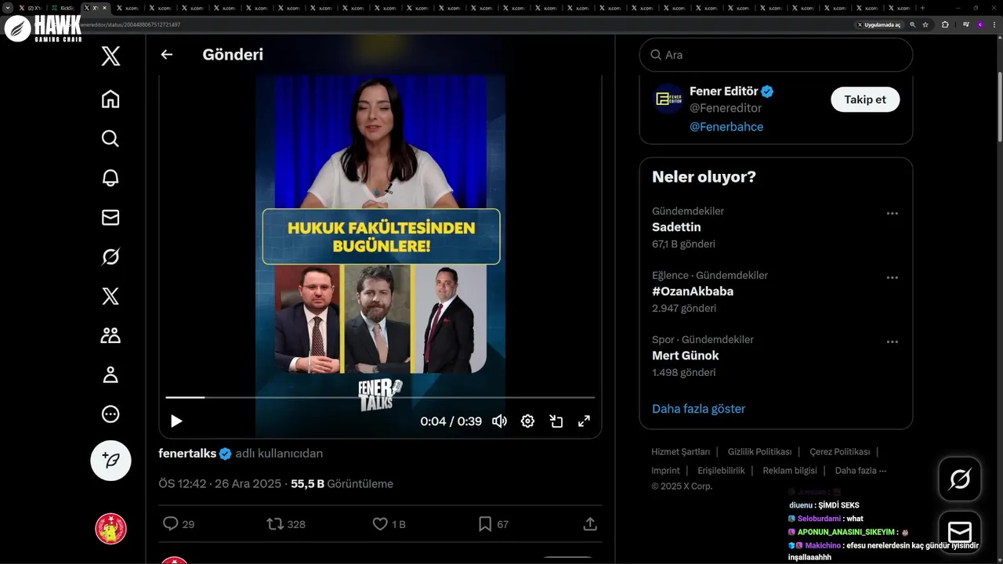Open the floating Grok button

960,479
